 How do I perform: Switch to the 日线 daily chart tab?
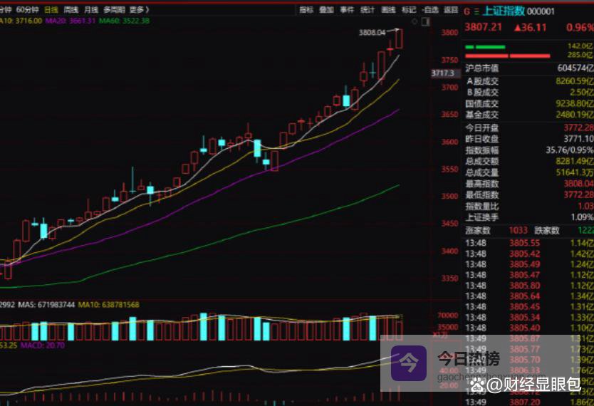point(51,10)
